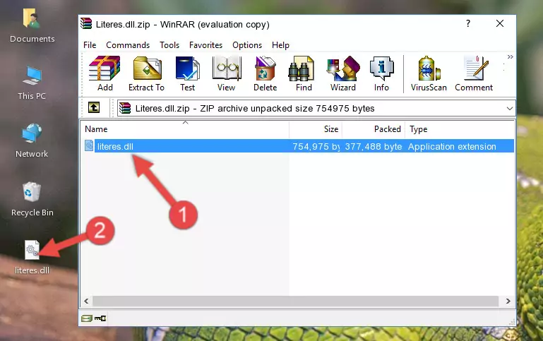The height and width of the screenshot is (341, 543).
Task: Click horizontal scrollbar left arrow
Action: [86, 301]
